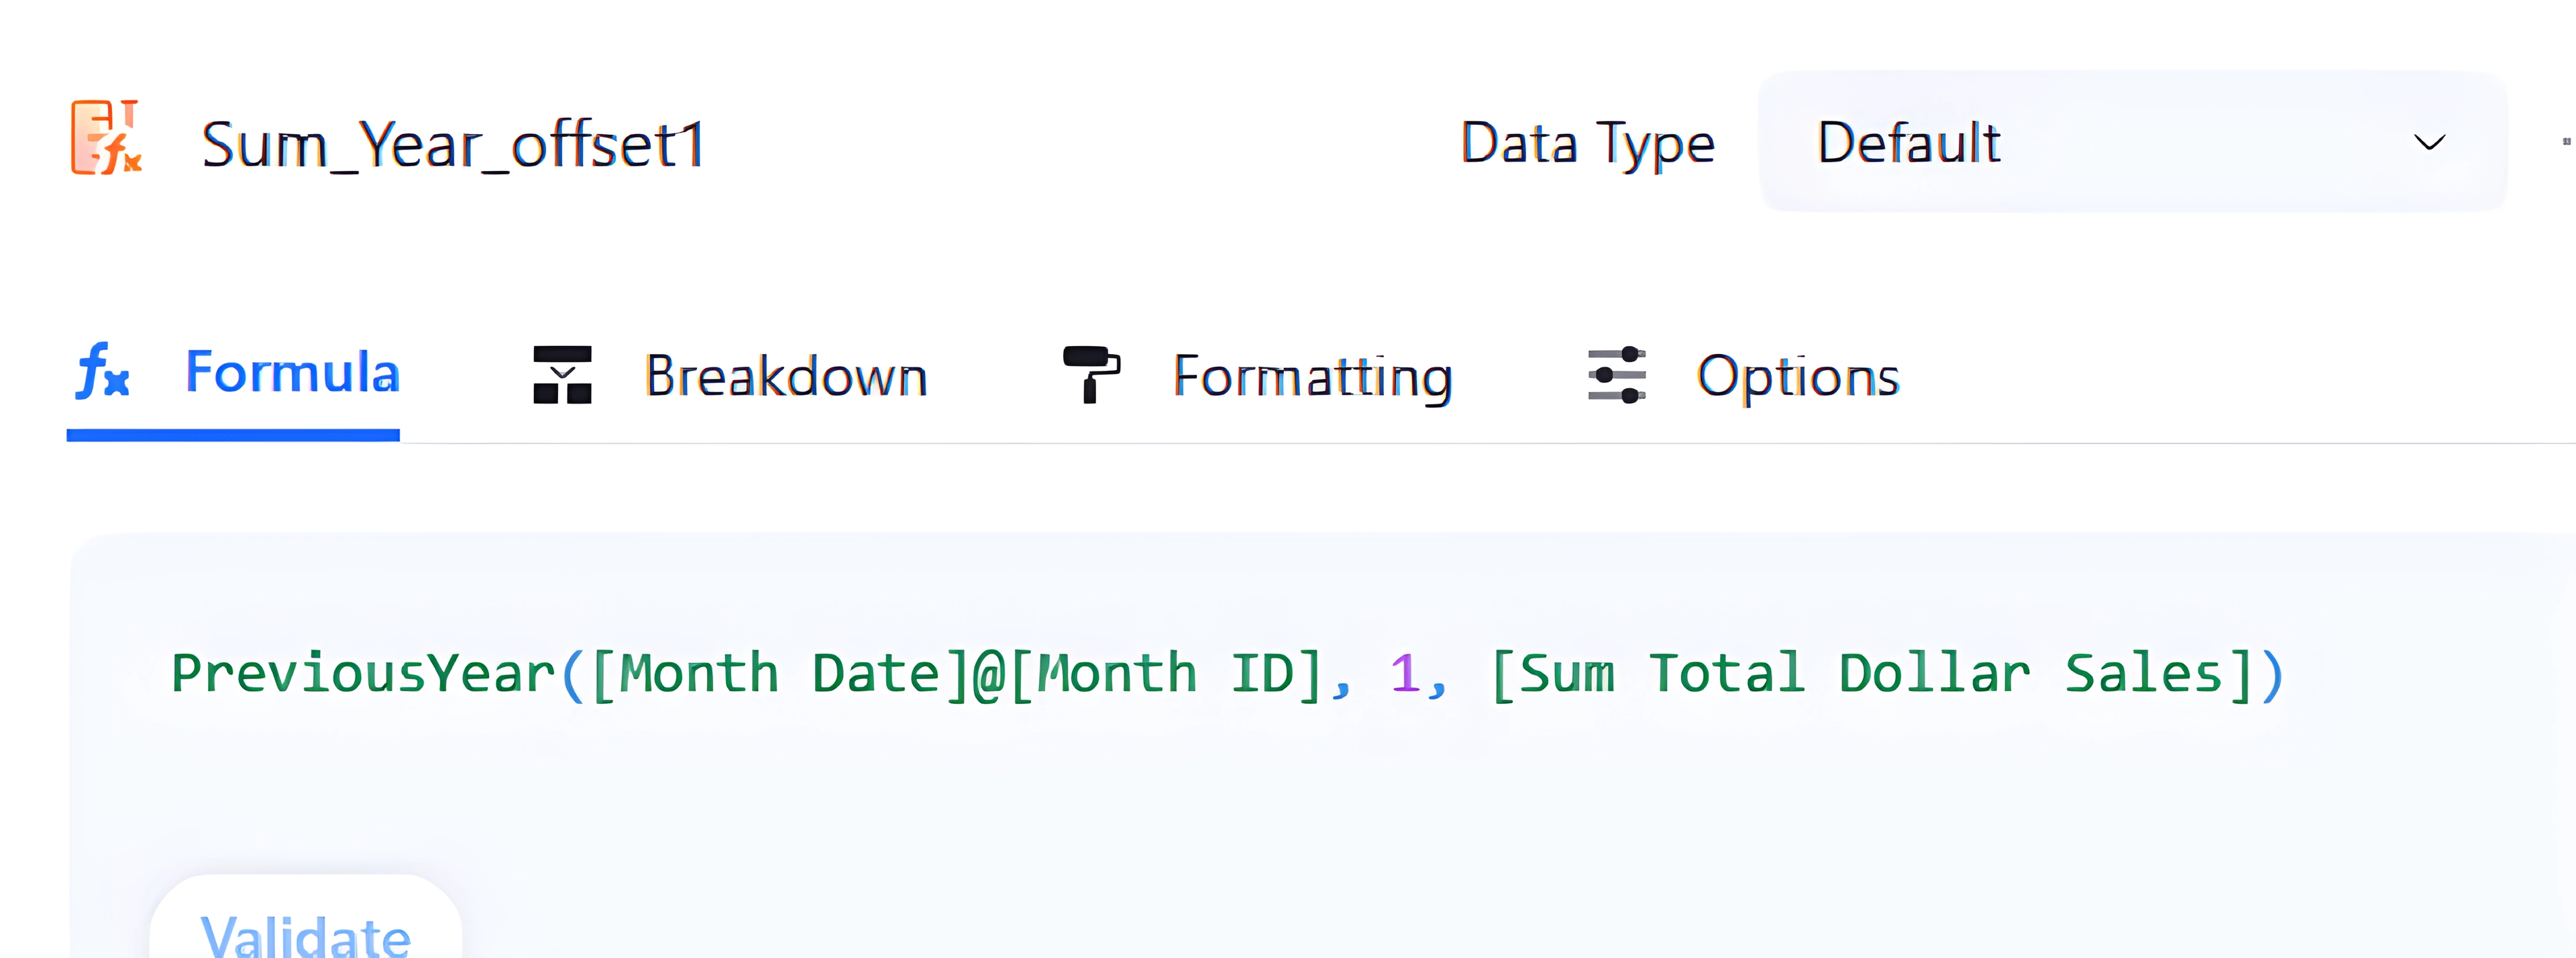Switch to the Formula tab label
This screenshot has width=2576, height=958.
[292, 373]
